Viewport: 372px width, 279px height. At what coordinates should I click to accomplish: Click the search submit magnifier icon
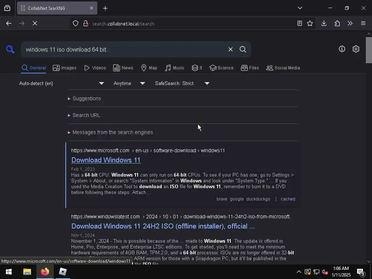(x=243, y=49)
